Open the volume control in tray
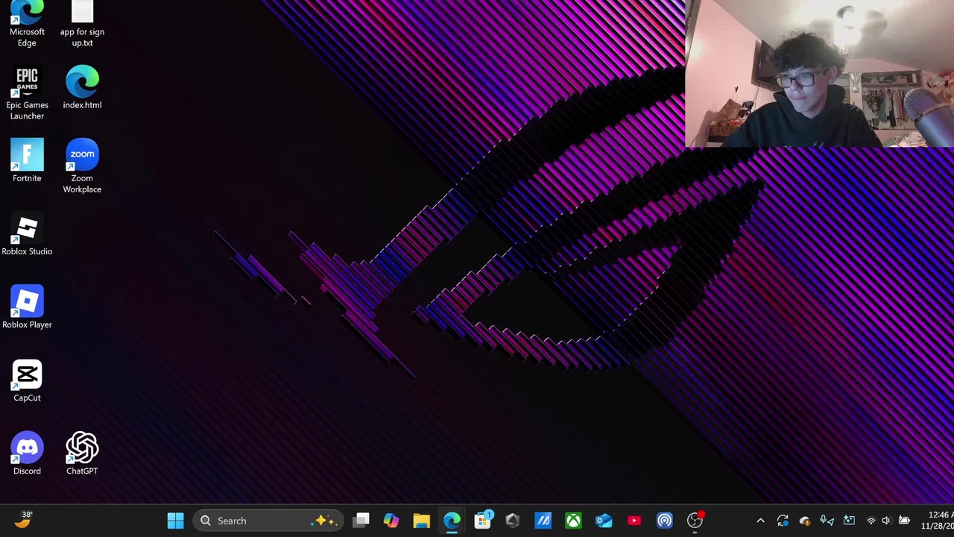Viewport: 954px width, 537px height. [x=886, y=521]
